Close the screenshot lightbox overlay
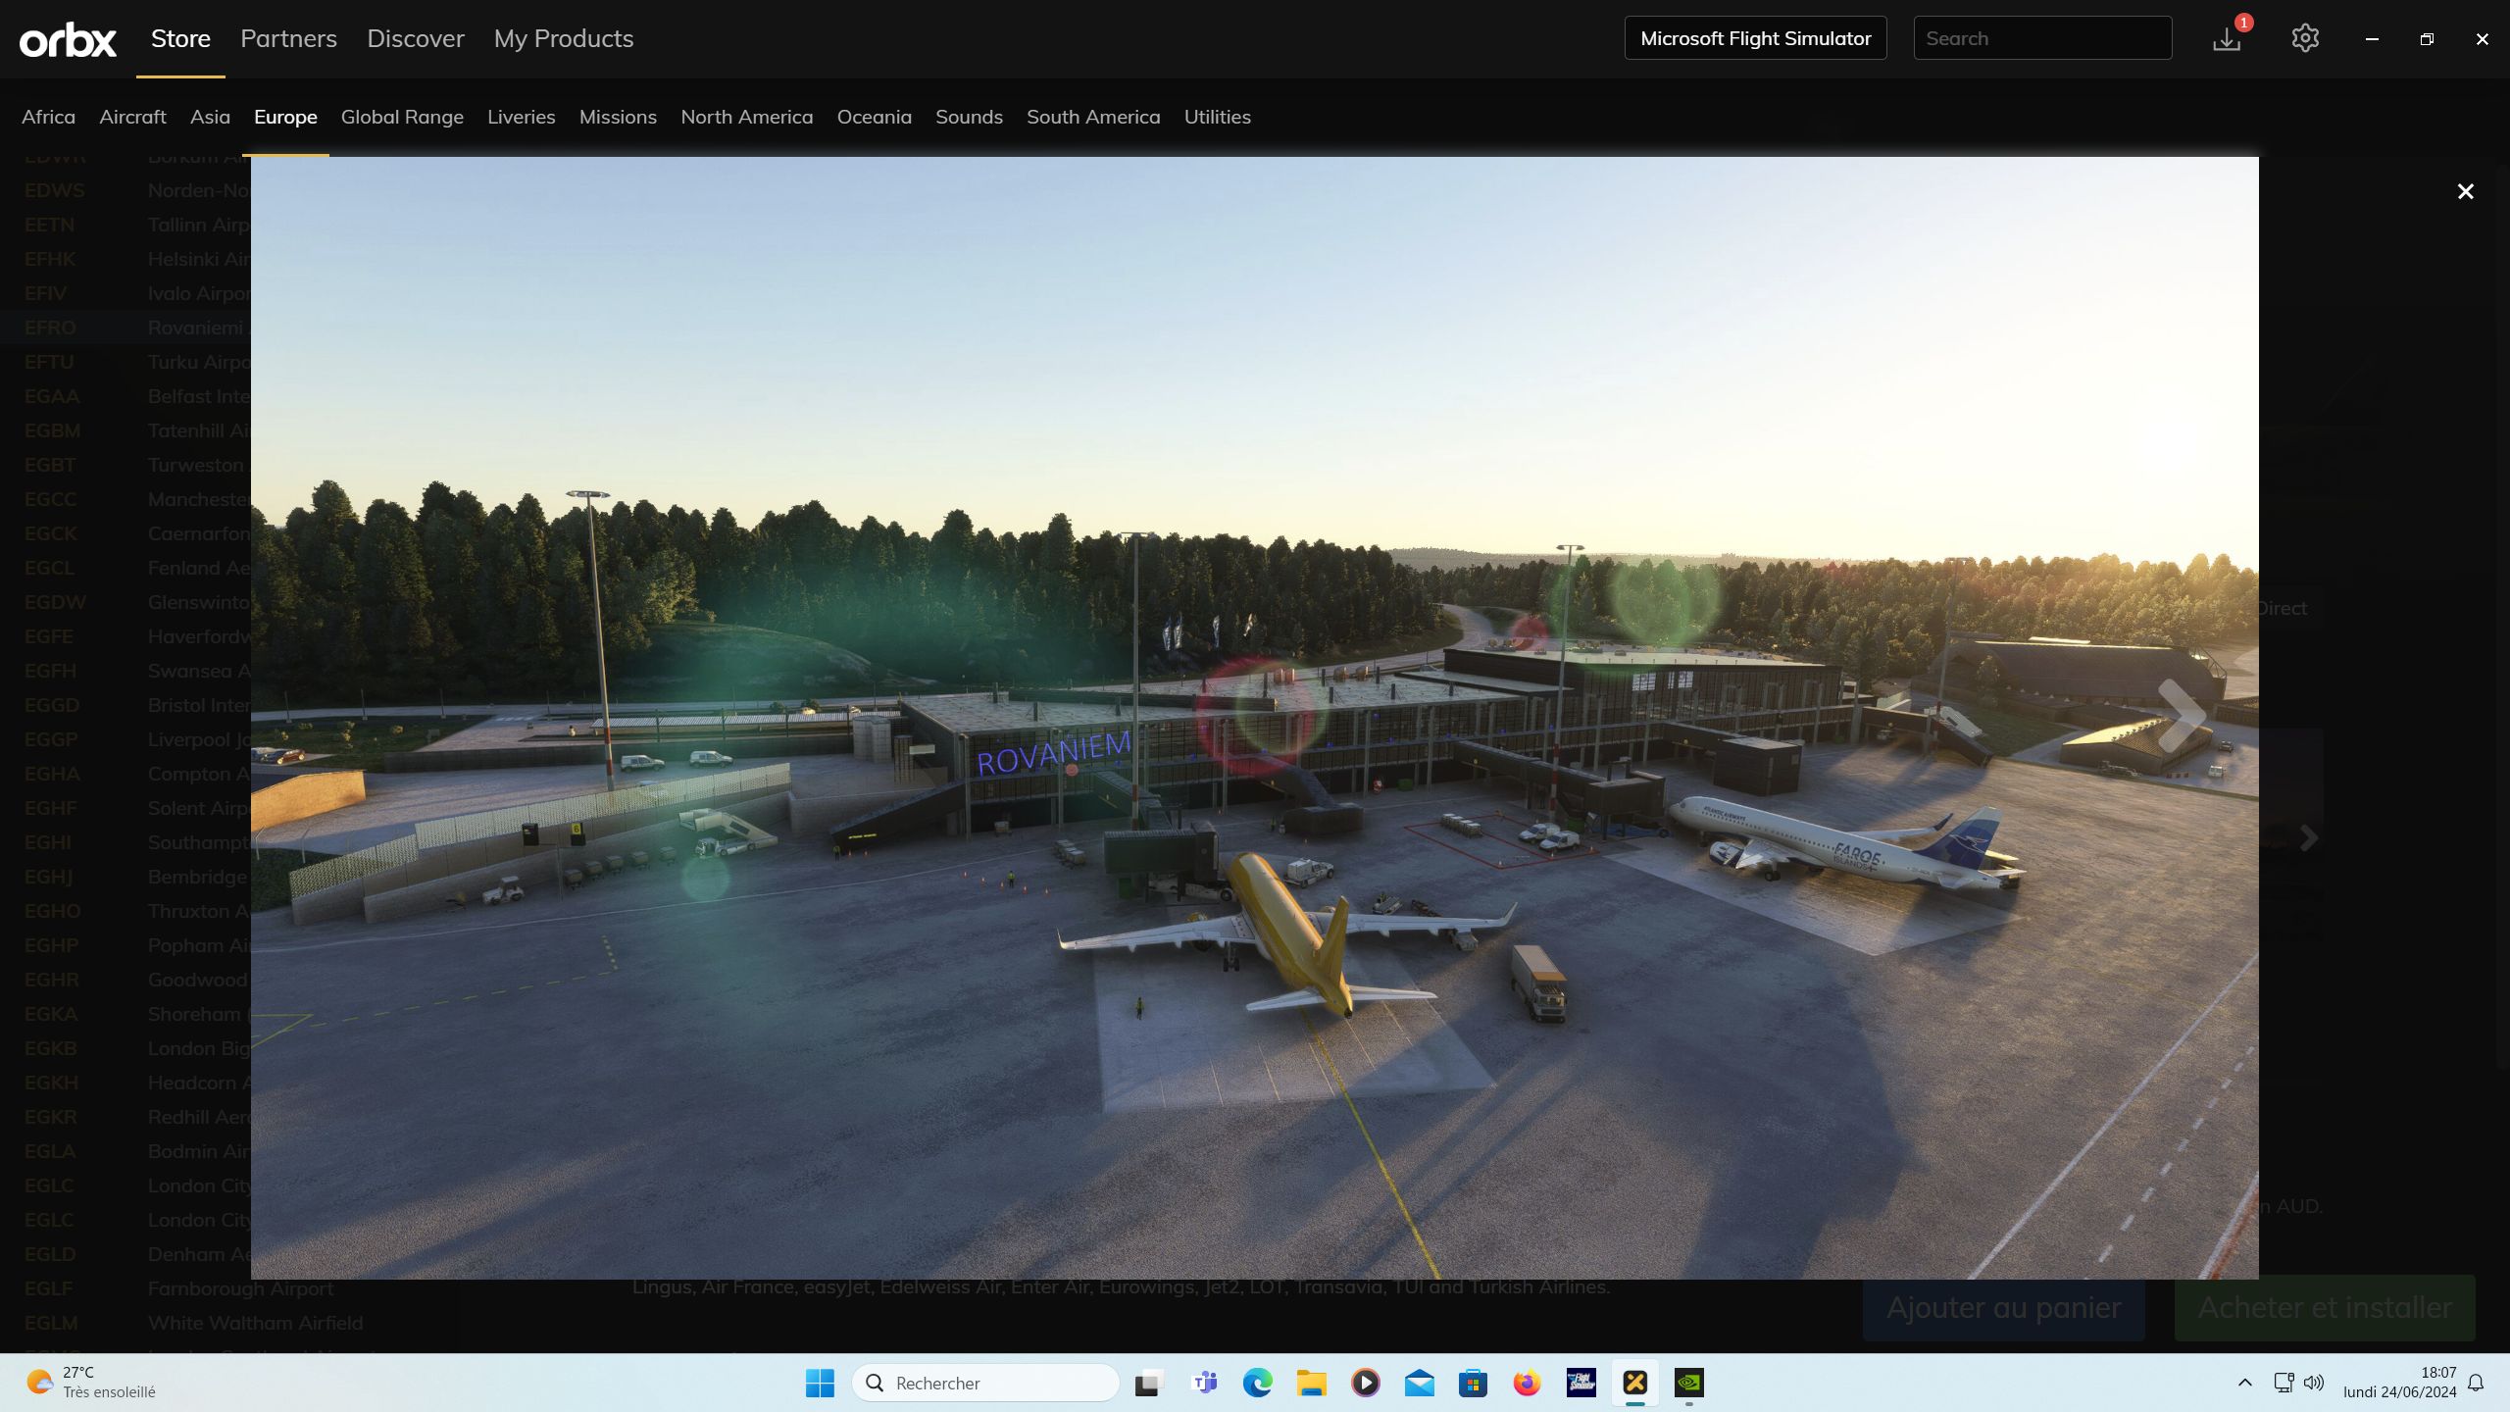Viewport: 2510px width, 1412px height. 2465,191
